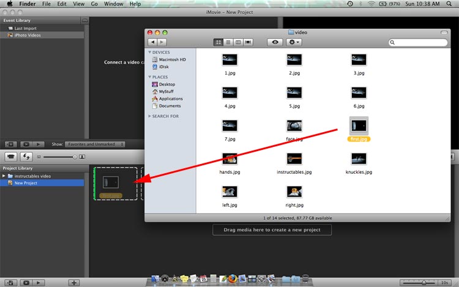This screenshot has height=287, width=459.
Task: Open the File menu
Action: pos(47,4)
